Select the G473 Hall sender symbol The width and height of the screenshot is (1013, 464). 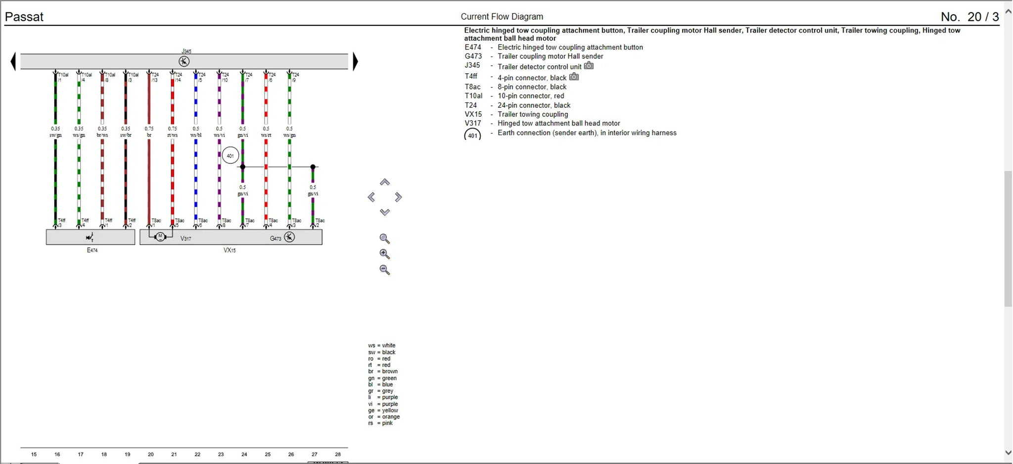tap(289, 237)
